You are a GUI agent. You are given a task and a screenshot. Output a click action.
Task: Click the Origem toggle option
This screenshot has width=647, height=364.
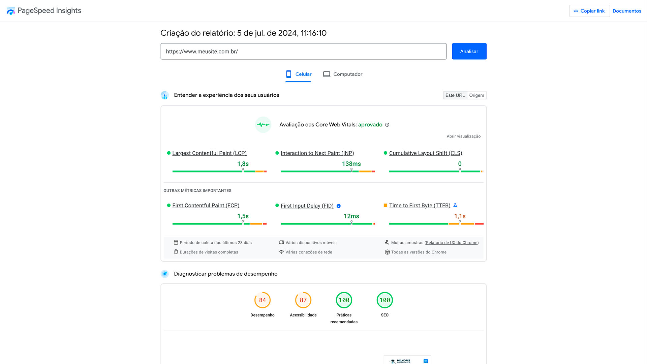point(476,95)
